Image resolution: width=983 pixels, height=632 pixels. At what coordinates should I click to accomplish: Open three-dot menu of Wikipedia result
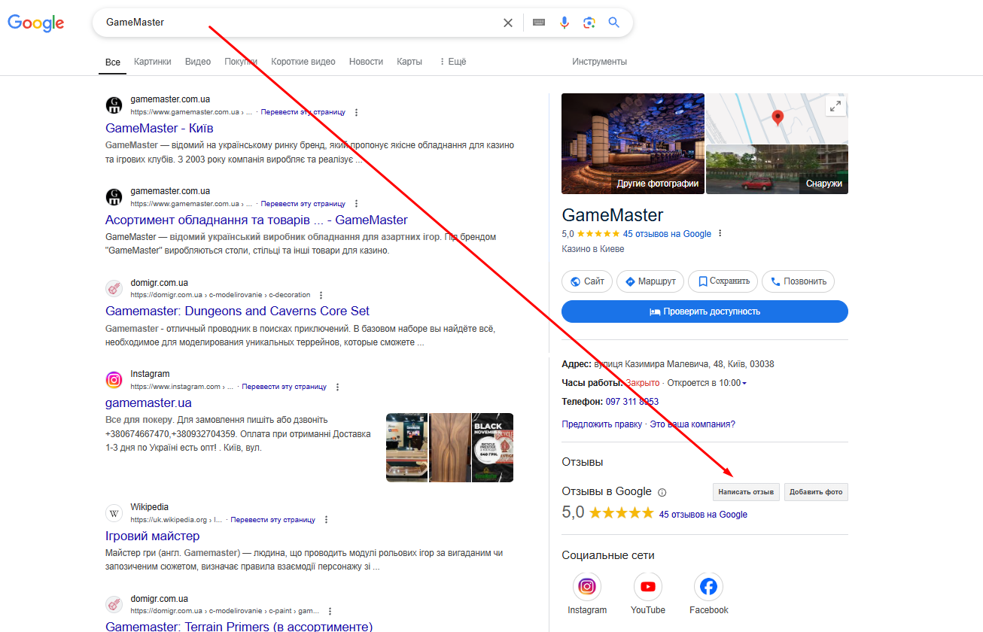click(x=326, y=520)
